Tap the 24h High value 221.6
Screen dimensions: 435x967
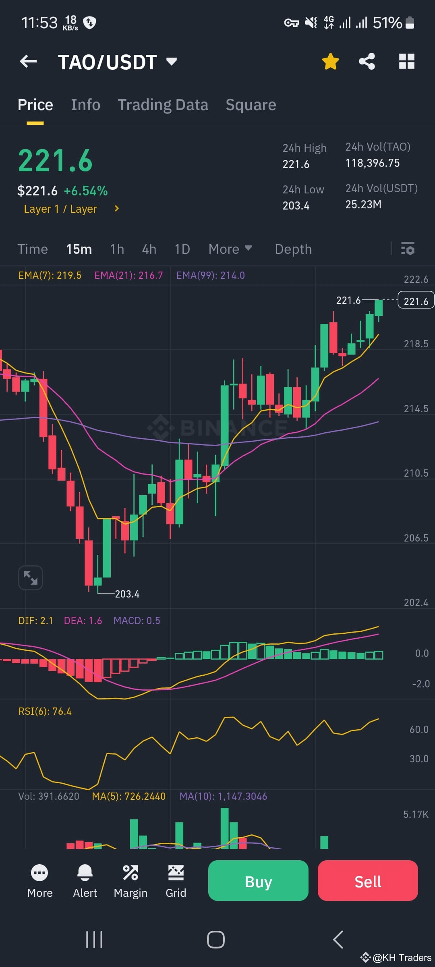point(296,164)
